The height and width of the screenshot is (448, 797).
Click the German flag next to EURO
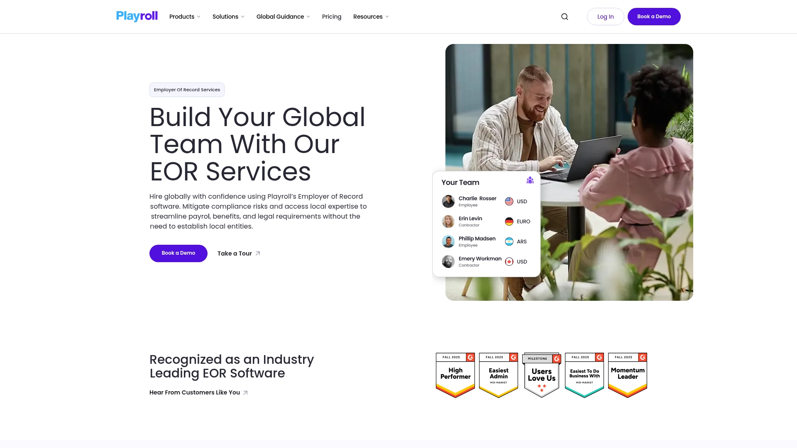coord(509,222)
